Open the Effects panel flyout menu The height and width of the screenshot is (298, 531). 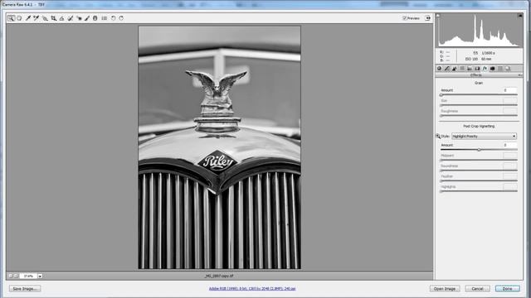[520, 75]
